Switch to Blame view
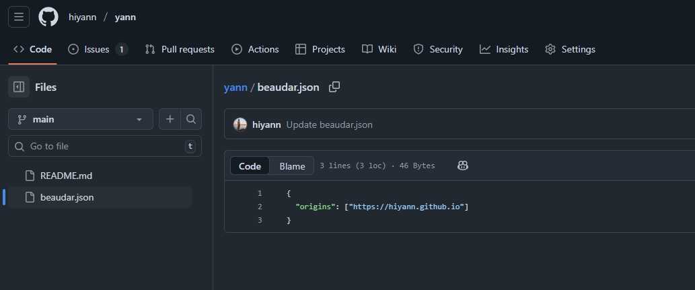Viewport: 695px width, 290px height. [292, 166]
